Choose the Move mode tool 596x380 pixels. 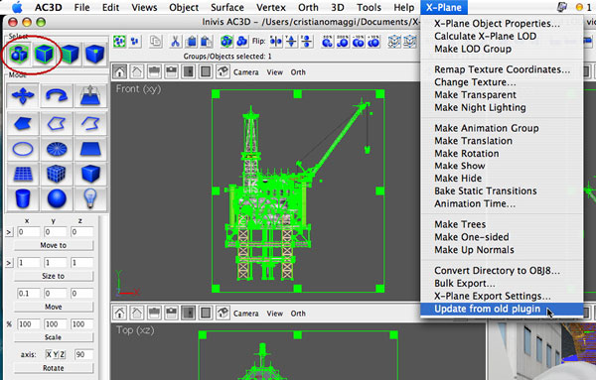point(23,95)
